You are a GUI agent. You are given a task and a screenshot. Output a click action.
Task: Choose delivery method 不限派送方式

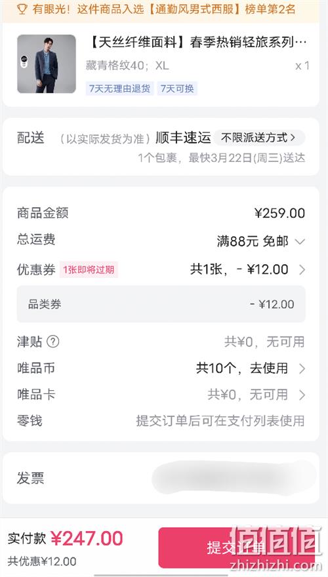tap(259, 138)
